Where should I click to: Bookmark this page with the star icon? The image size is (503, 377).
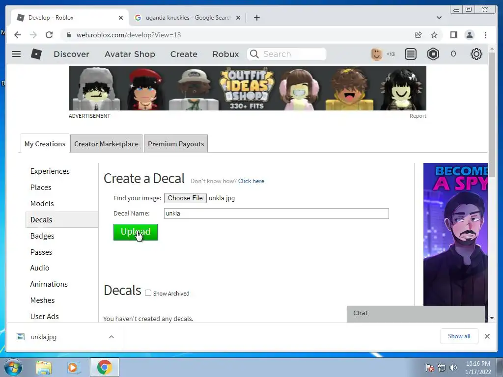coord(434,35)
